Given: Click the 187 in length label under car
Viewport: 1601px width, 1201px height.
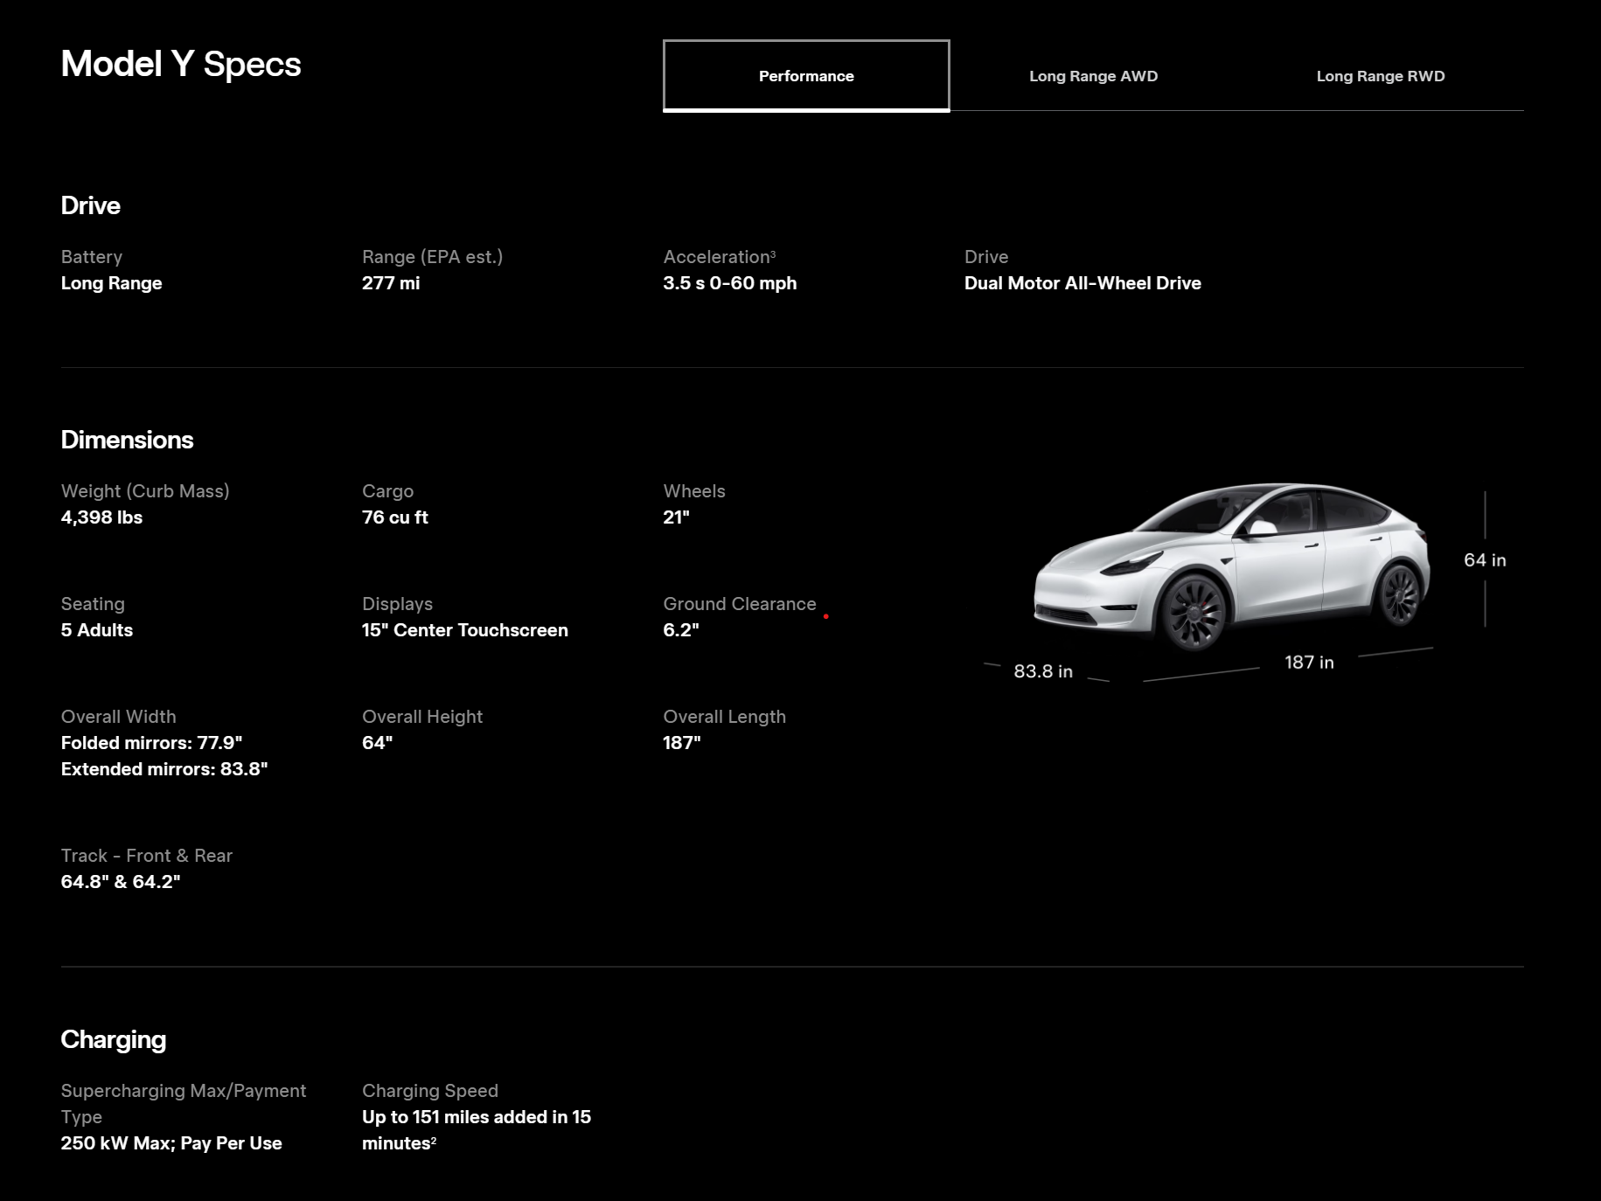Looking at the screenshot, I should 1309,663.
